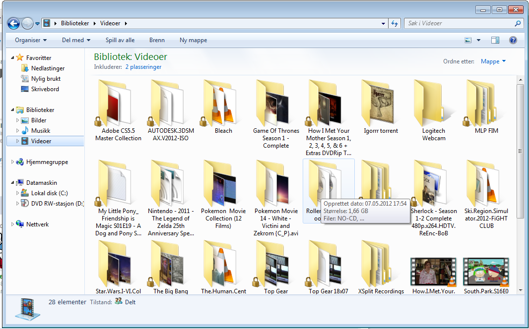This screenshot has height=329, width=529.
Task: Select the 'Adobe CS5.5 Master Collection' folder
Action: click(118, 110)
